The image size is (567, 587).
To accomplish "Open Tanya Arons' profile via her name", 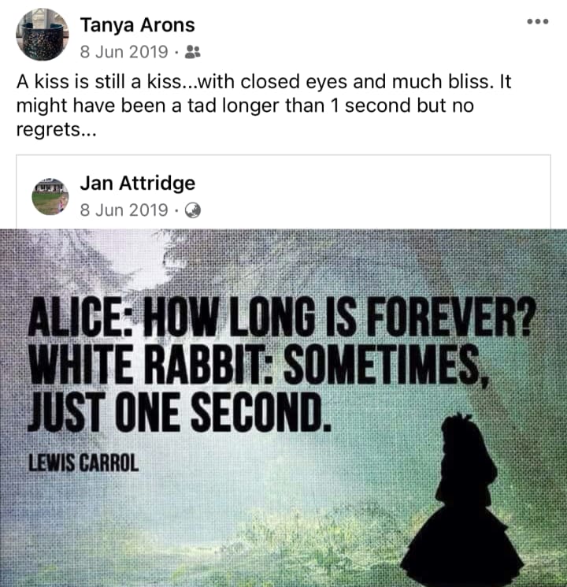I will (x=137, y=25).
